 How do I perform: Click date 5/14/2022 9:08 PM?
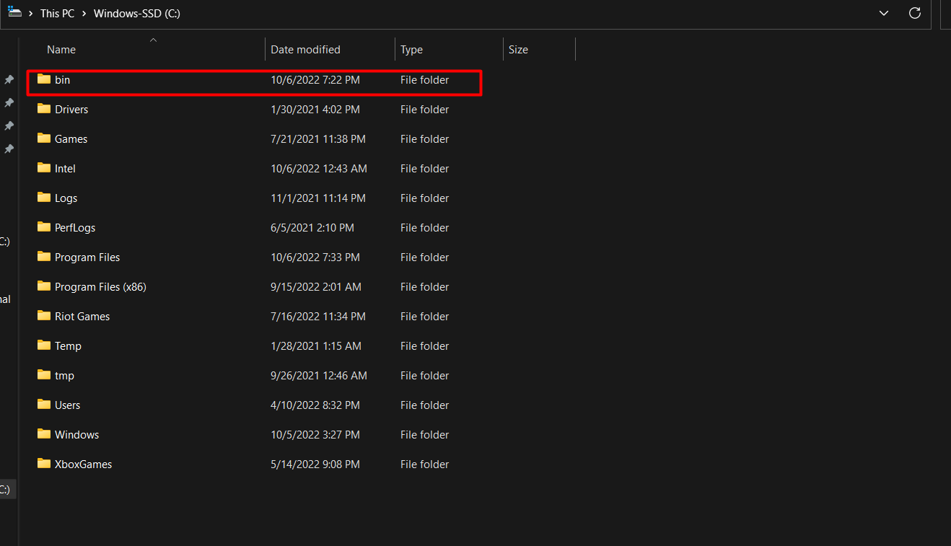[x=315, y=464]
